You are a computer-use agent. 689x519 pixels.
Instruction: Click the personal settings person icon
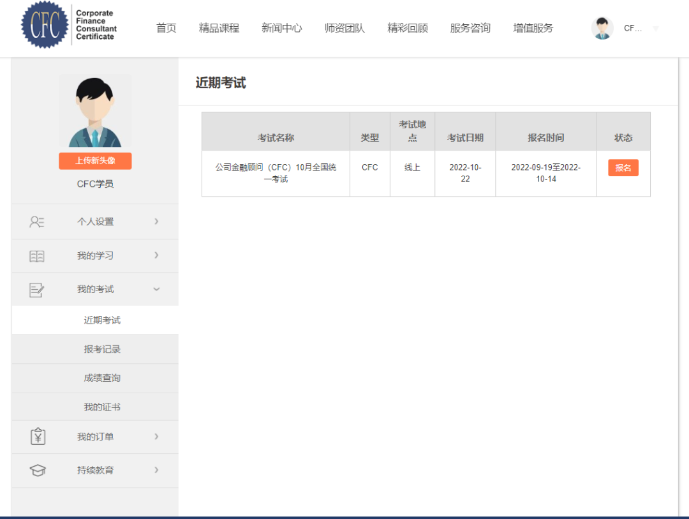click(x=37, y=222)
